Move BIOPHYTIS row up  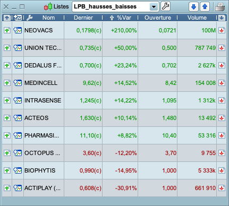point(7,170)
